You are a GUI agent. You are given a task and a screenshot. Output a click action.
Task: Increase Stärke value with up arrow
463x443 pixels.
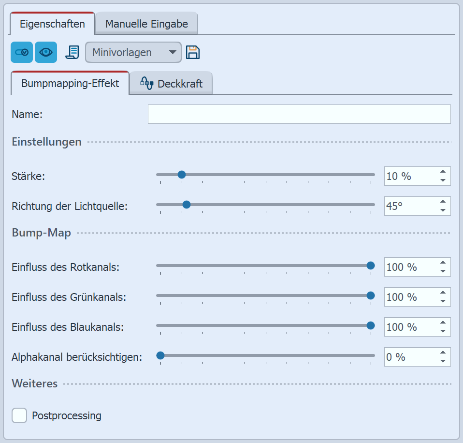(x=443, y=172)
